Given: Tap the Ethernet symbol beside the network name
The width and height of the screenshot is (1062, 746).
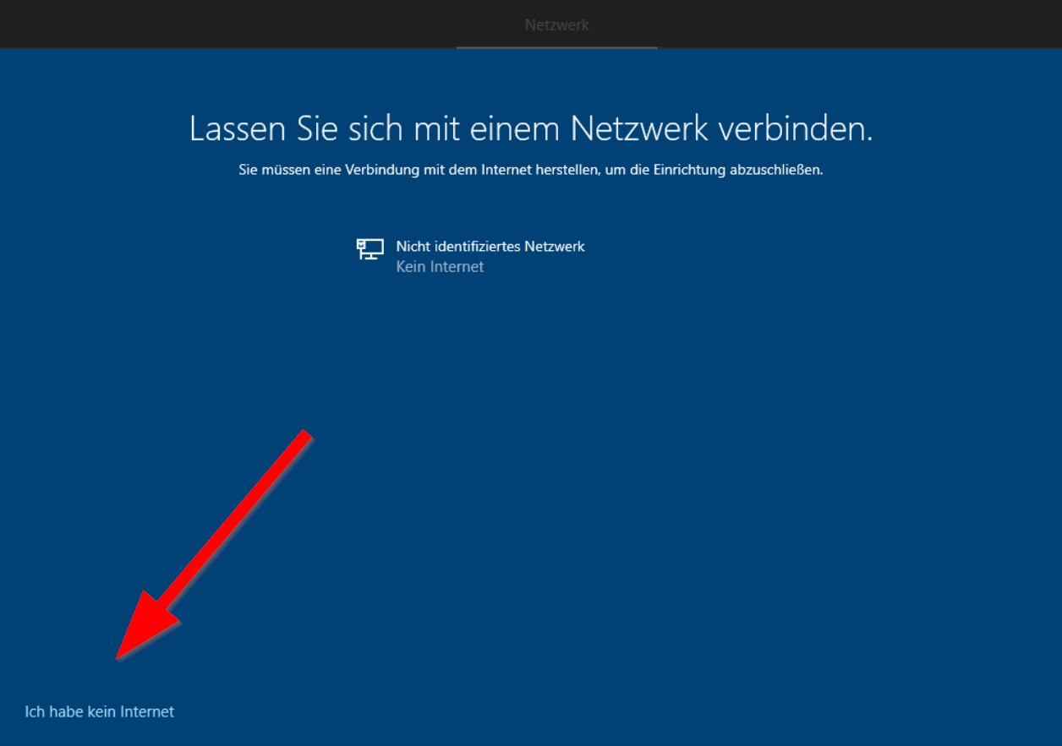Looking at the screenshot, I should coord(369,250).
